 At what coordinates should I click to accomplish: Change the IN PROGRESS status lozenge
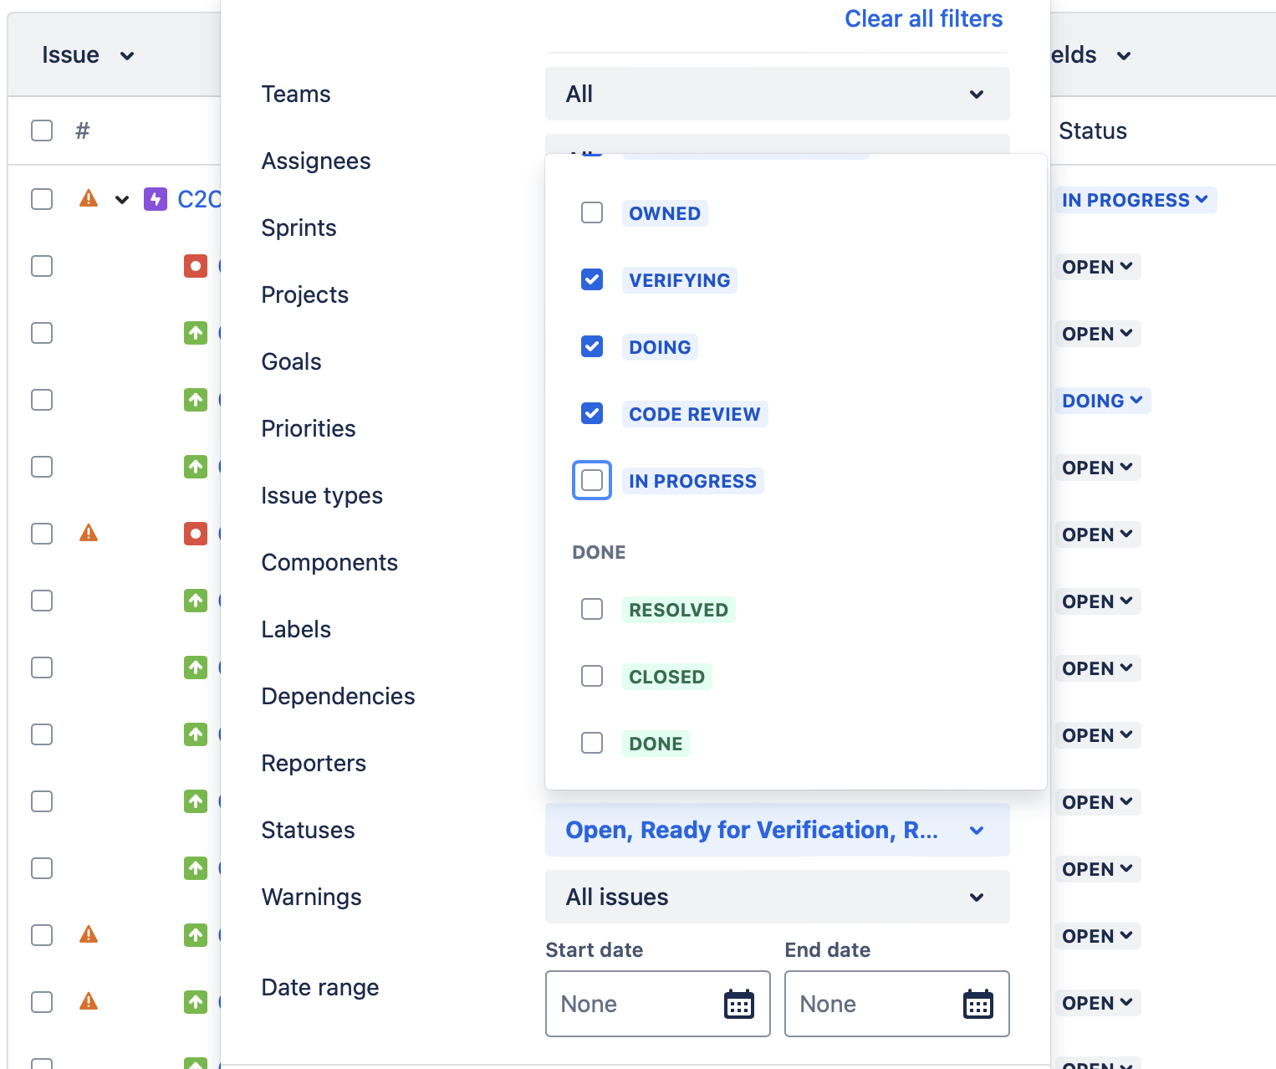(1135, 200)
